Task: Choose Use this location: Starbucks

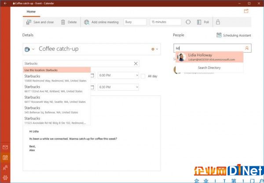Action: point(57,70)
